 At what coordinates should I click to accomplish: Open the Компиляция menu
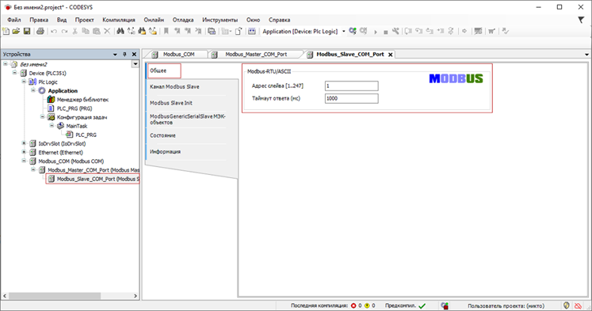pos(119,20)
